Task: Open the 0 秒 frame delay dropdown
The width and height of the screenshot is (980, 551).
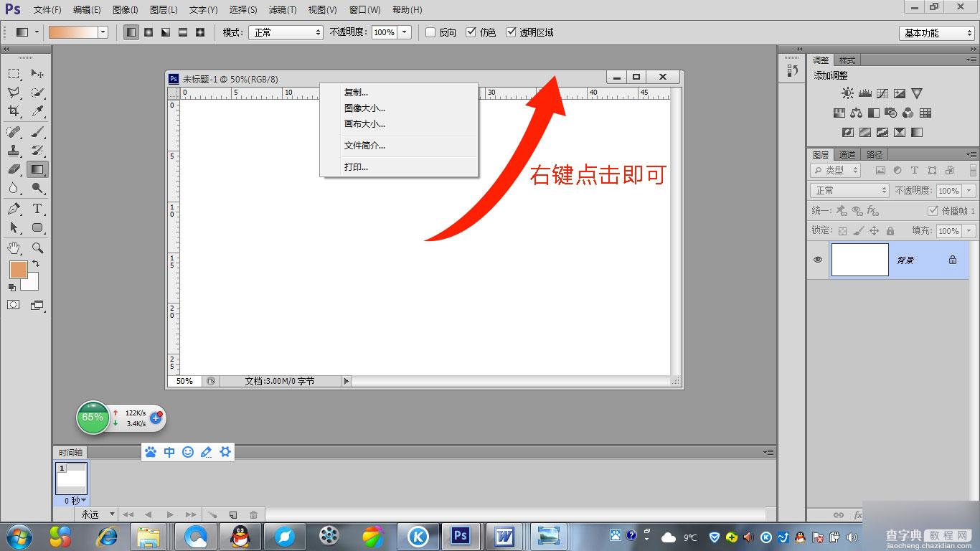Action: pyautogui.click(x=75, y=501)
